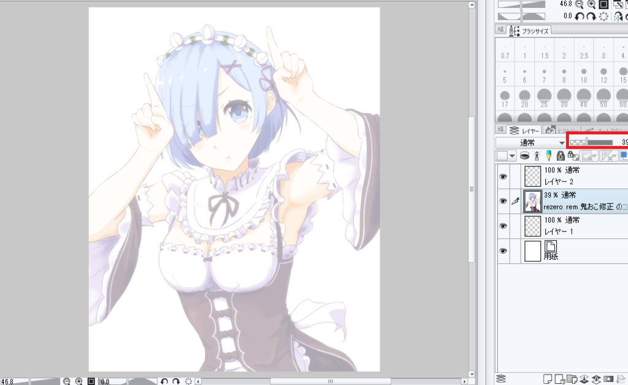This screenshot has height=385, width=628.
Task: Open the Brush Size panel menu
Action: click(500, 29)
